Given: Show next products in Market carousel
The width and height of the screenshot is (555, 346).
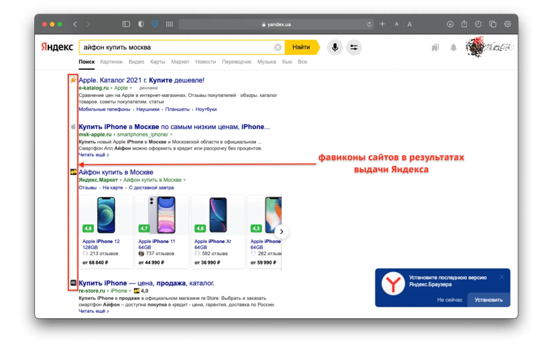Looking at the screenshot, I should (x=281, y=232).
